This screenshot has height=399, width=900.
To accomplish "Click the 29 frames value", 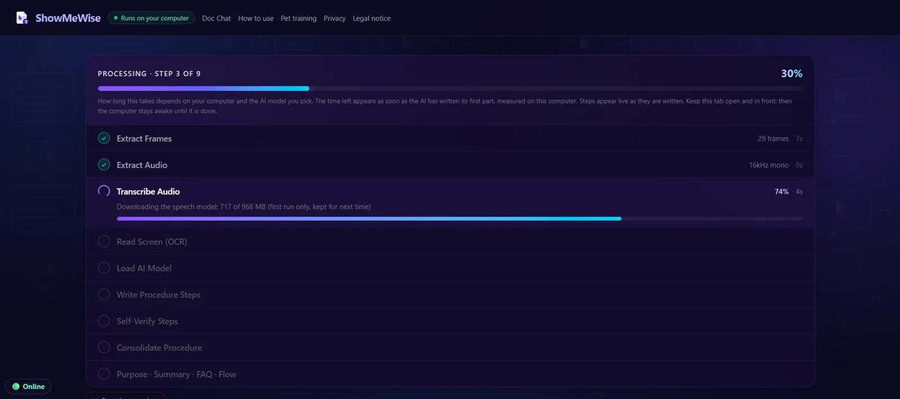I will (x=773, y=139).
